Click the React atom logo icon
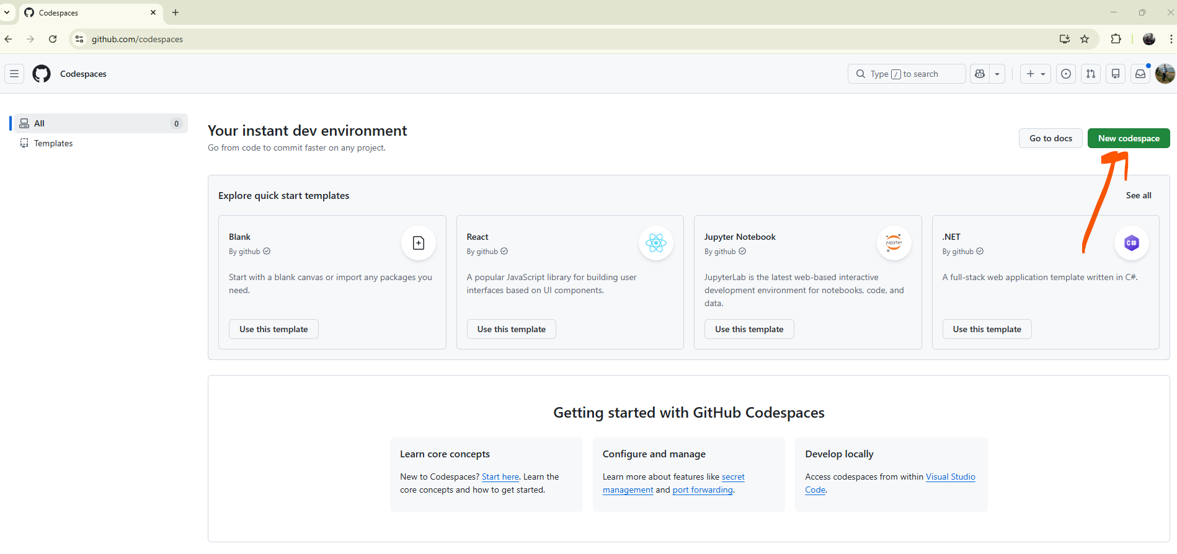This screenshot has height=554, width=1177. 656,243
